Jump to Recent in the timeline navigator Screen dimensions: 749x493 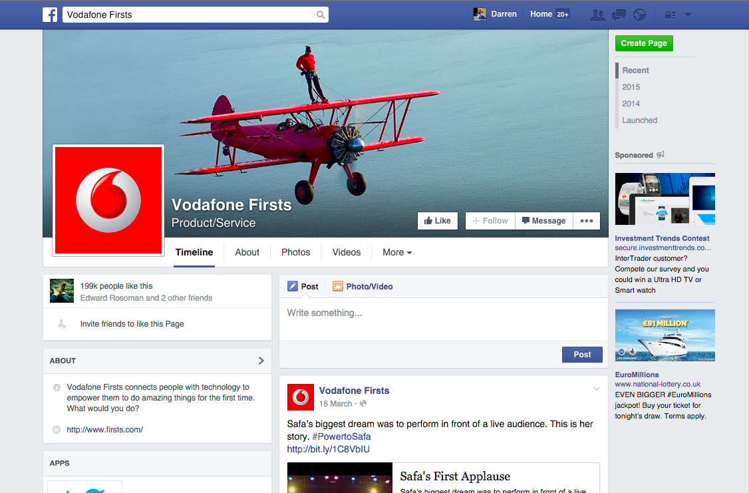[635, 71]
